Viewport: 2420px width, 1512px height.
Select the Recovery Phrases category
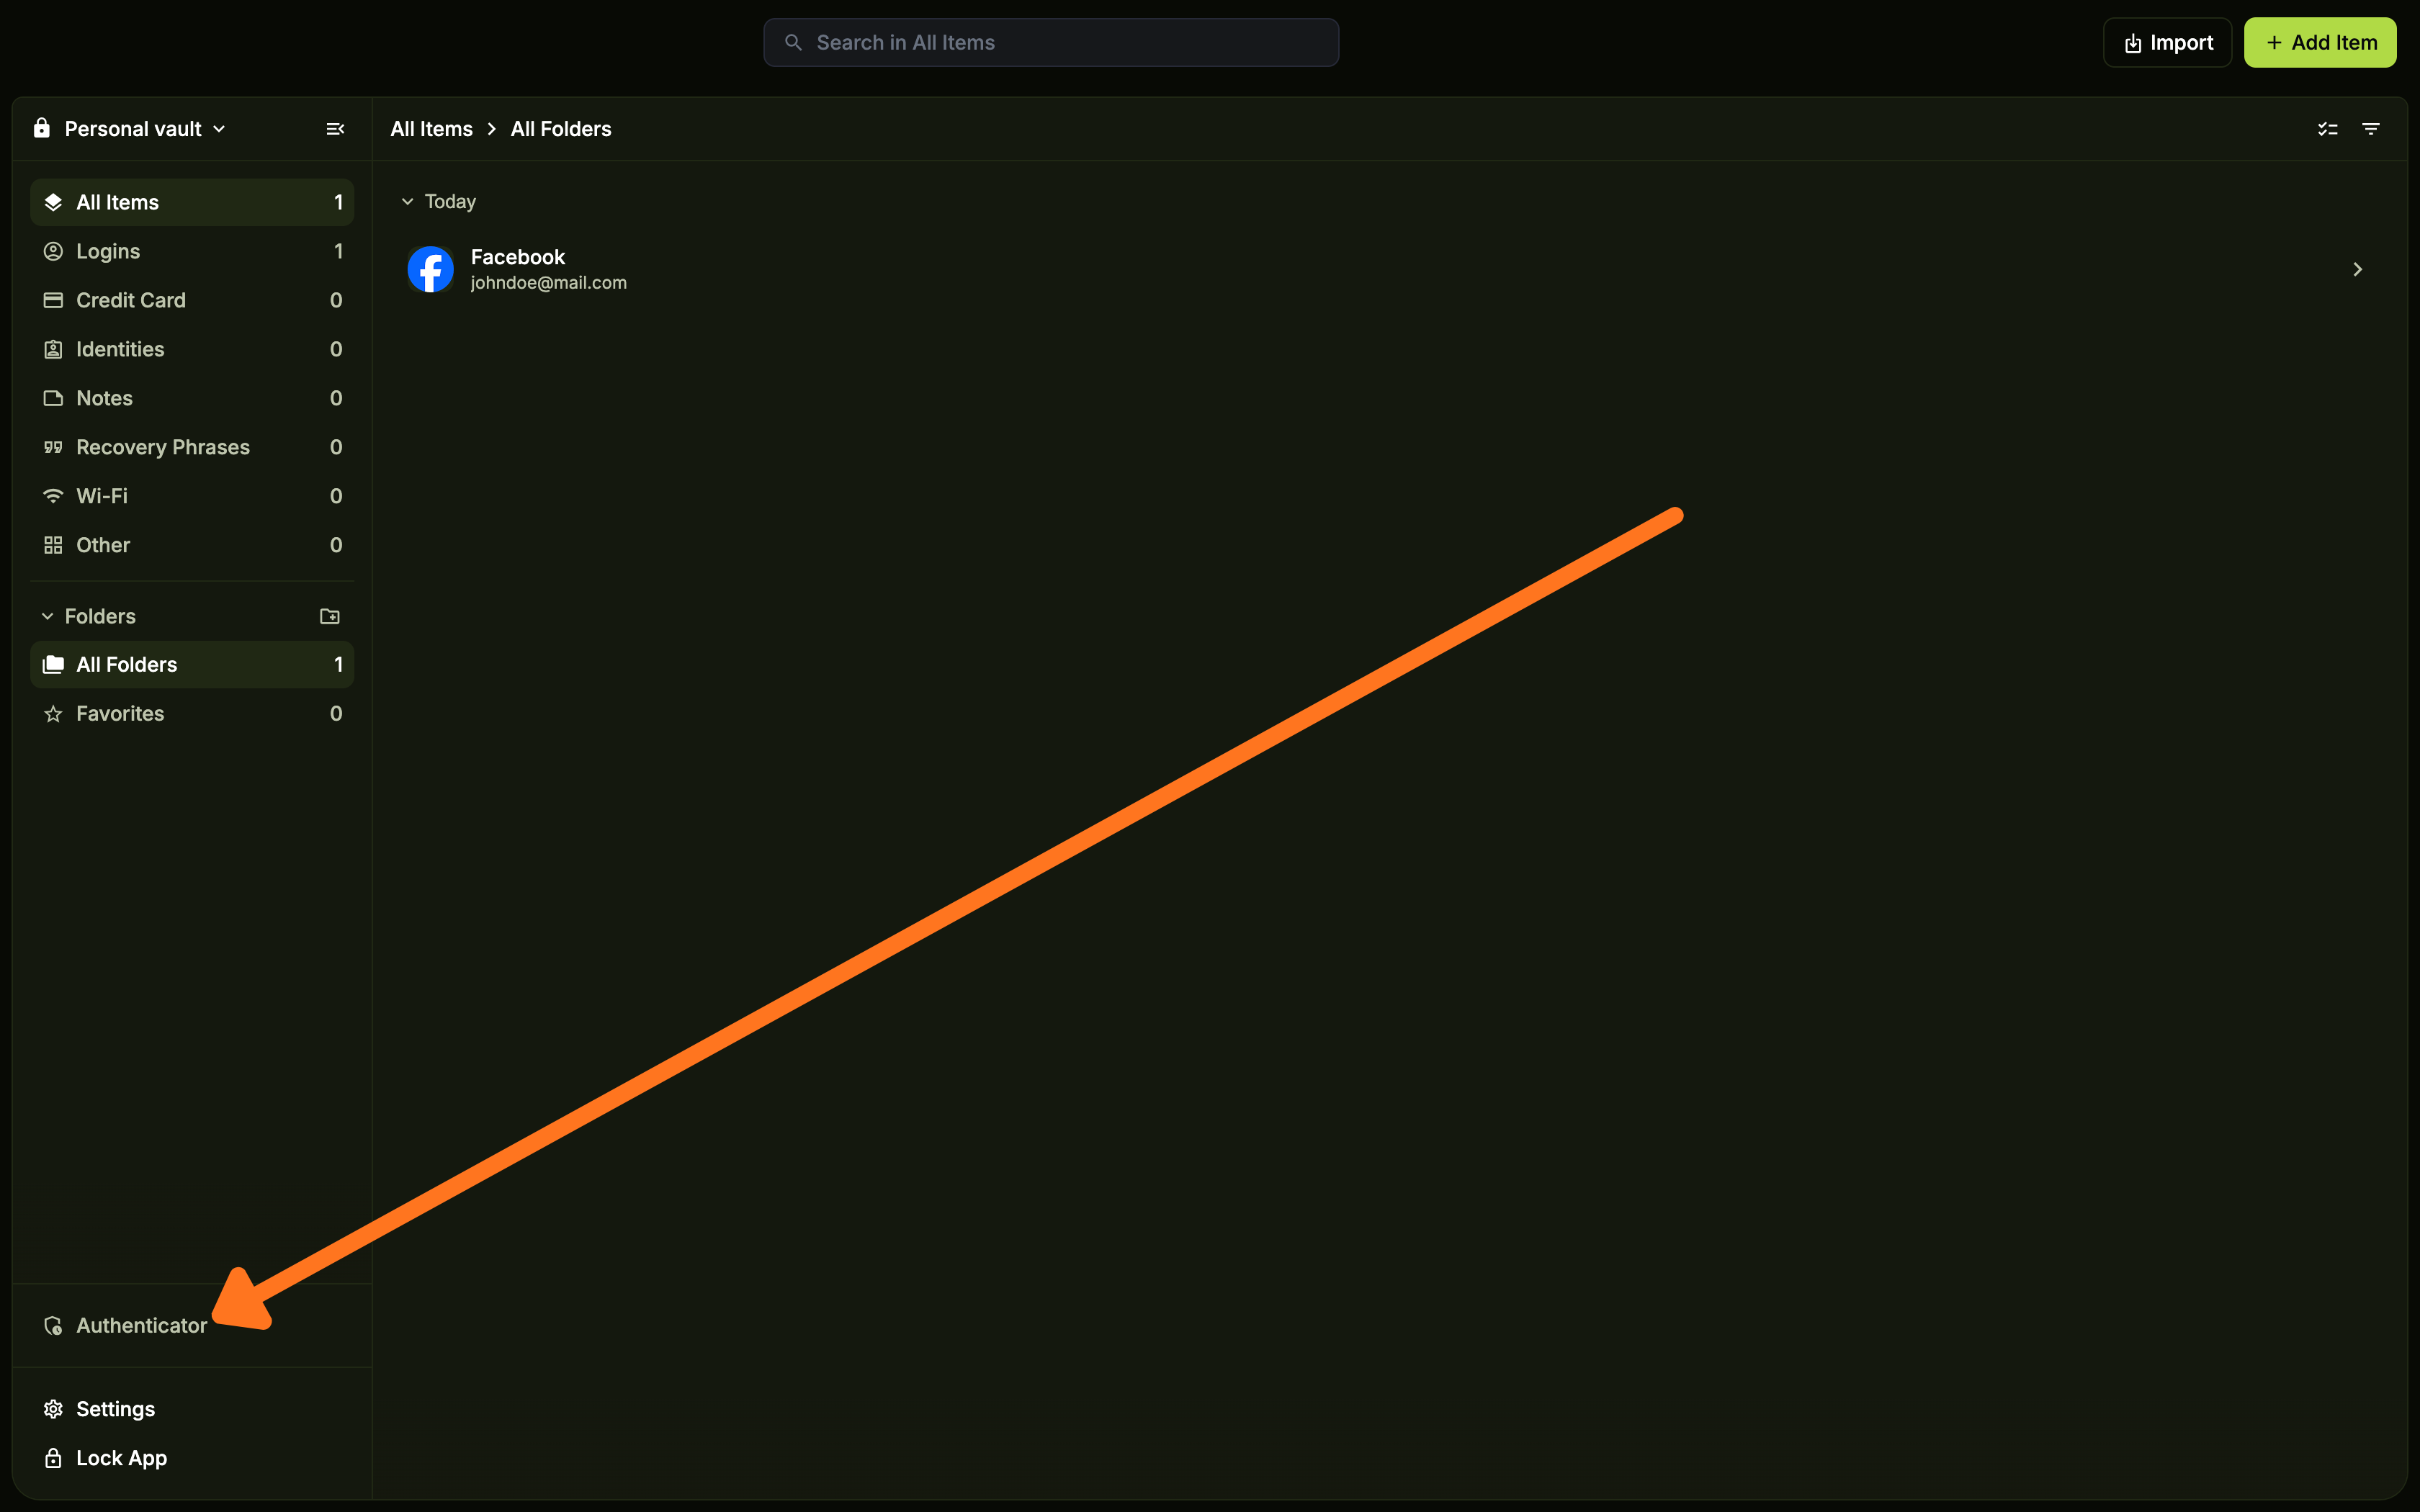point(192,448)
